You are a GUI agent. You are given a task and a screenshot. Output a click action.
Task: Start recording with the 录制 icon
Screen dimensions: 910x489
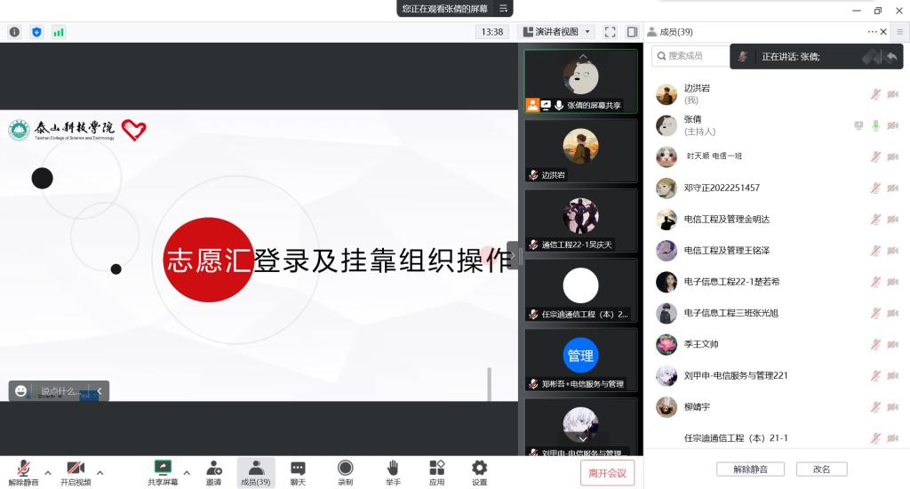pyautogui.click(x=345, y=472)
